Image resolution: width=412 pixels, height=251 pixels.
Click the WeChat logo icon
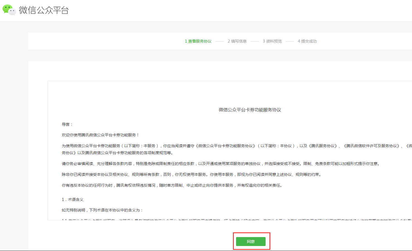(x=9, y=10)
